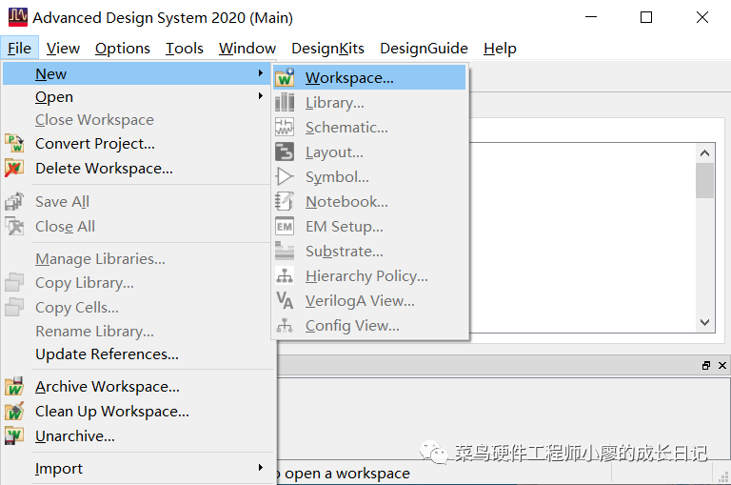
Task: Select Config View... entry
Action: (369, 325)
